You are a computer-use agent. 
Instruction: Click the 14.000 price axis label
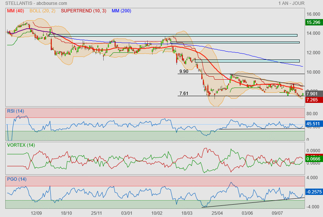pyautogui.click(x=313, y=33)
